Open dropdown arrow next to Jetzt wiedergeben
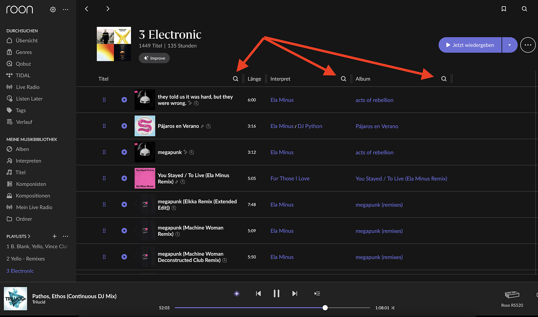The image size is (538, 317). [x=510, y=45]
